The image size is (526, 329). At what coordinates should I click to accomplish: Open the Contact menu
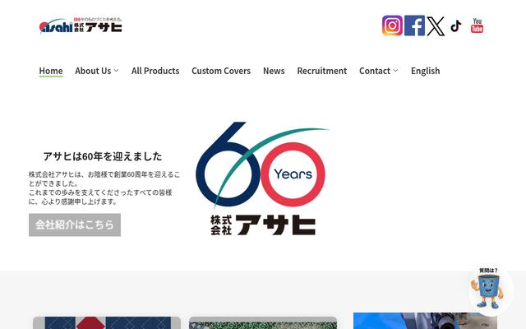click(375, 71)
